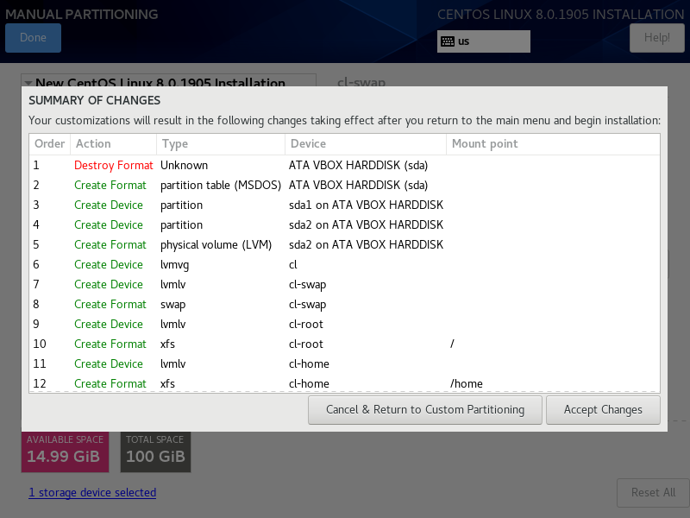Select 'swap' type cell in row 8
Screen dimensions: 690x518
pyautogui.click(x=172, y=304)
